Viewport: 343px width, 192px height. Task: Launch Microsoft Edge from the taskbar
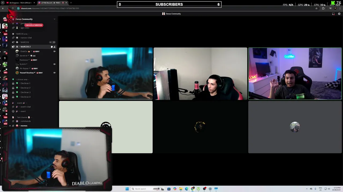pos(187,189)
